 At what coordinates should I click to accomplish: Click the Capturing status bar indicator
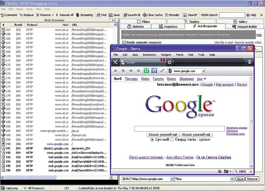9,188
